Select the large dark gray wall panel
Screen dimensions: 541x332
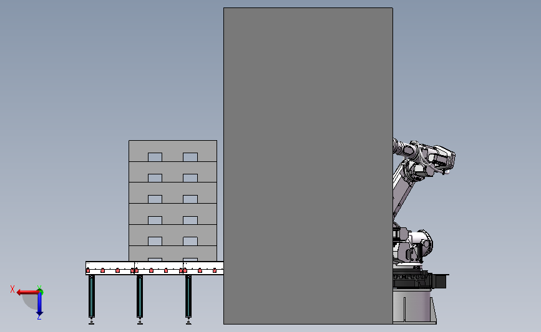tap(308, 166)
